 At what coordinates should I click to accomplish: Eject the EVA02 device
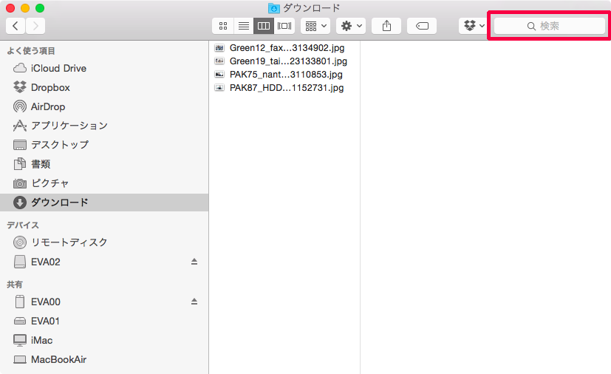tap(194, 262)
